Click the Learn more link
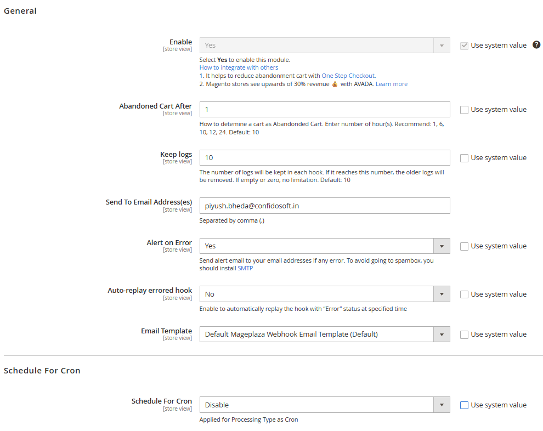The width and height of the screenshot is (543, 431). (x=391, y=84)
